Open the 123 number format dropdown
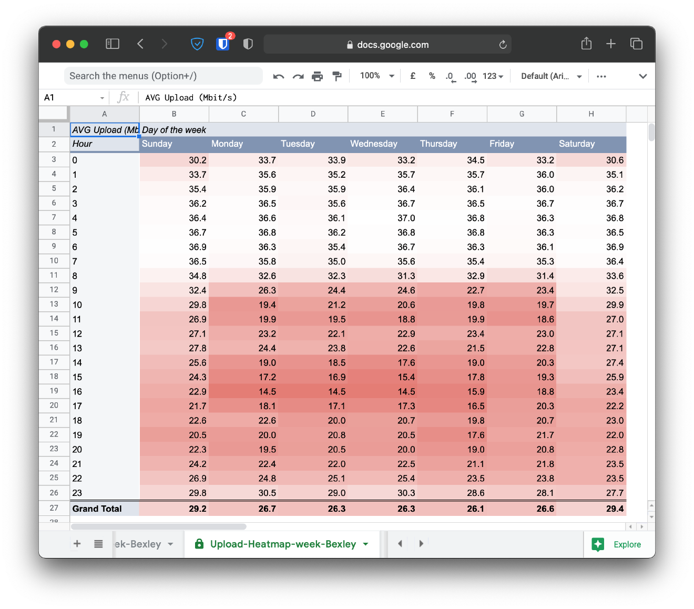Viewport: 694px width, 609px height. 493,76
